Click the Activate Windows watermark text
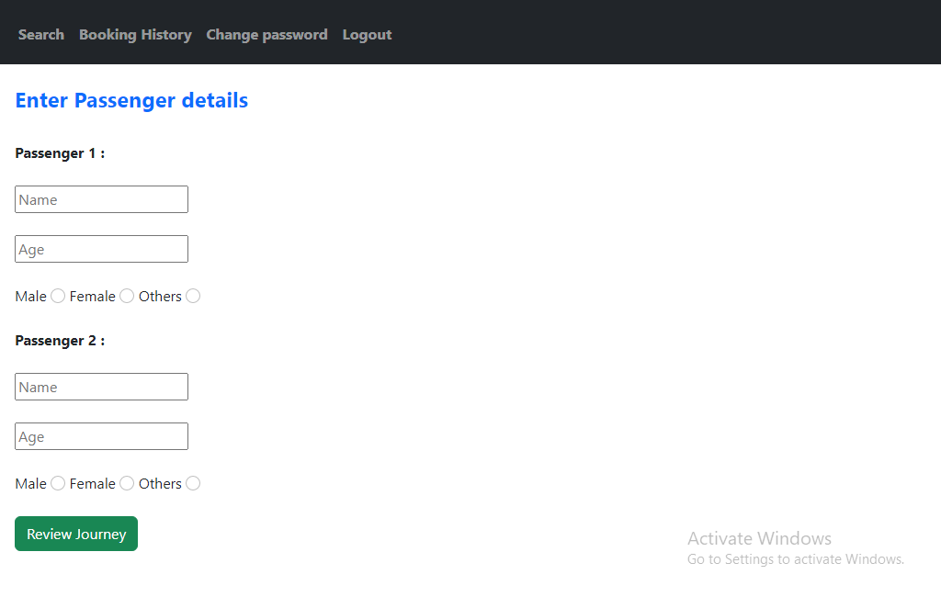The image size is (941, 597). (x=759, y=538)
